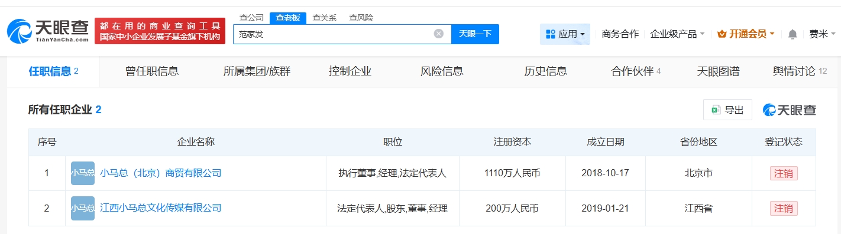Click the 注销 tag for the Beijing company
Screen dimensions: 841x234
click(784, 173)
